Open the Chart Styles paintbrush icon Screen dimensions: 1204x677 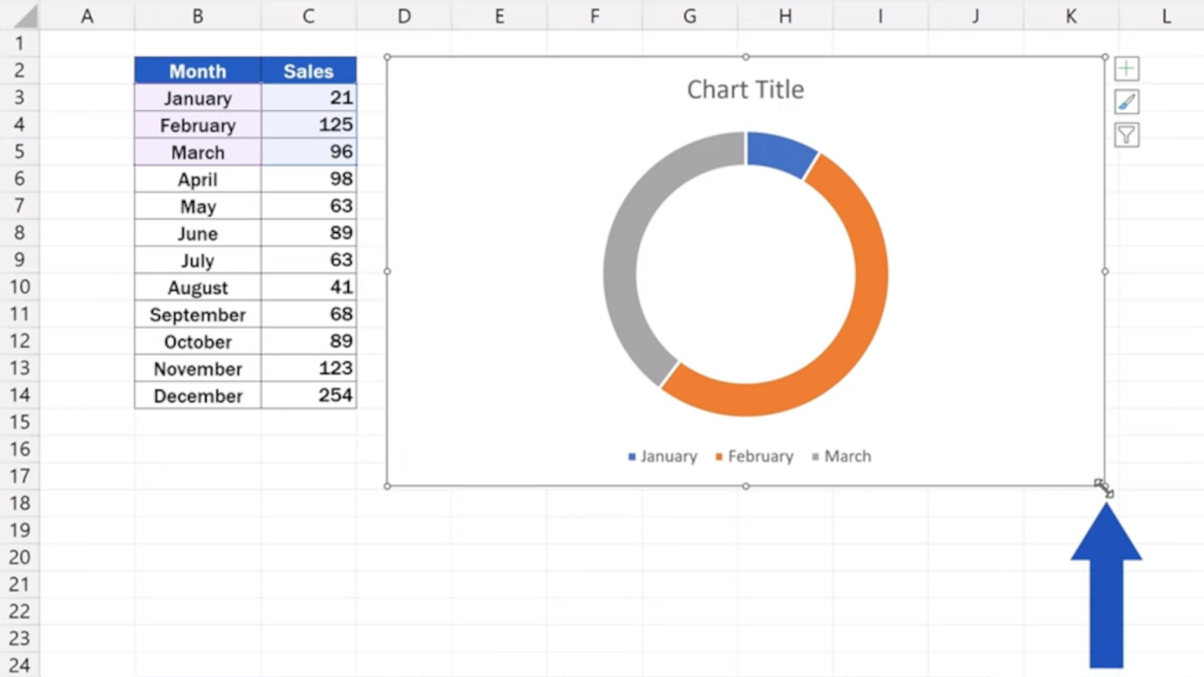(x=1126, y=102)
